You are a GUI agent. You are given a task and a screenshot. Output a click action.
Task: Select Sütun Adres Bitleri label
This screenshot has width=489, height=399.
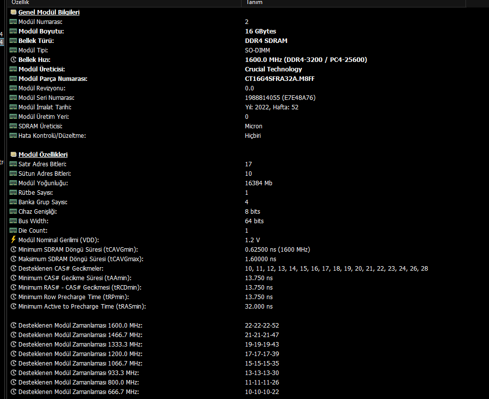44,173
